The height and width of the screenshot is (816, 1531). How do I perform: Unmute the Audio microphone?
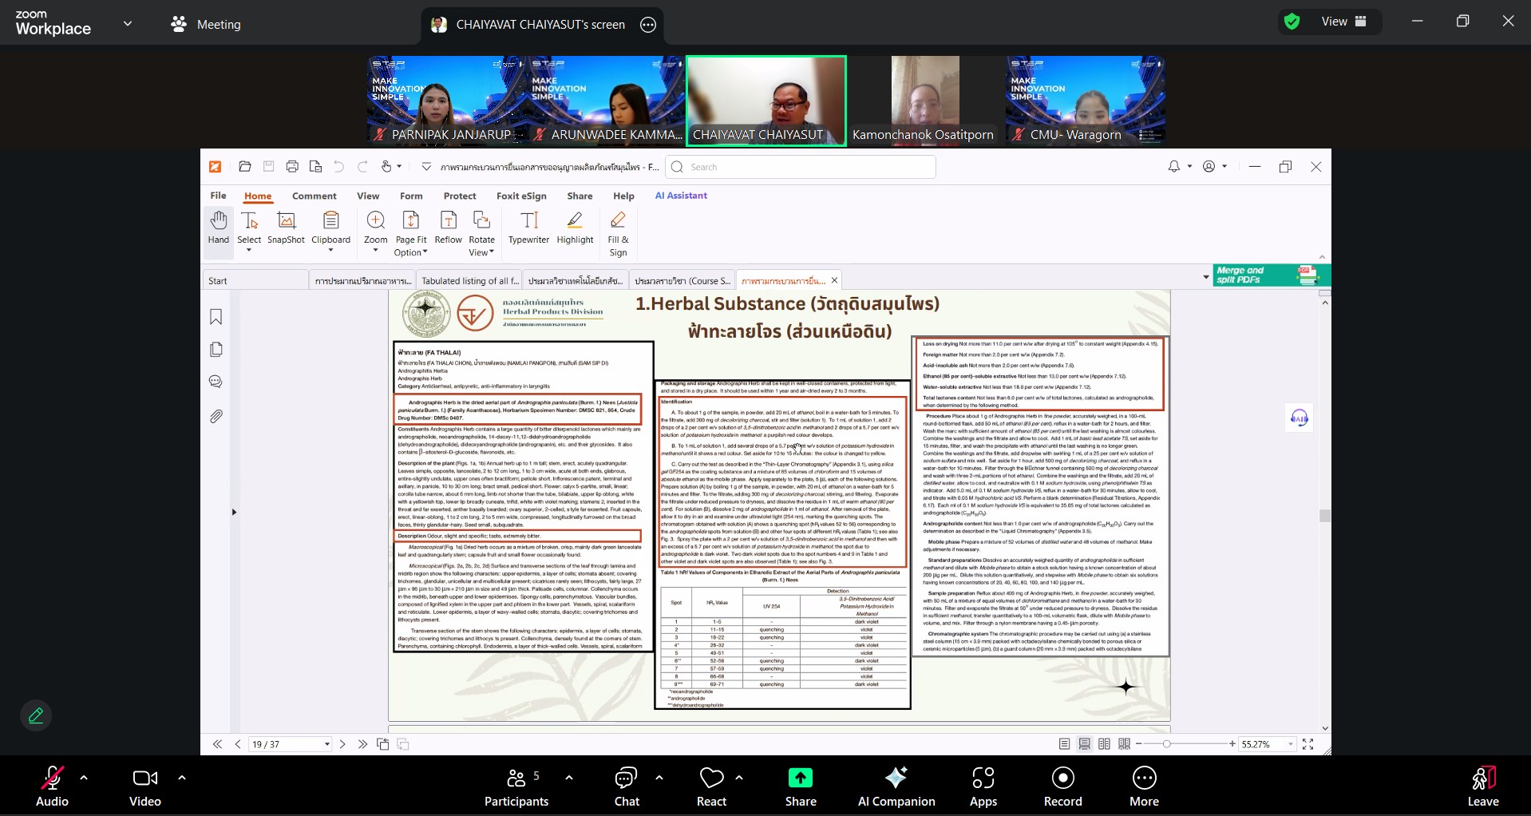point(52,786)
